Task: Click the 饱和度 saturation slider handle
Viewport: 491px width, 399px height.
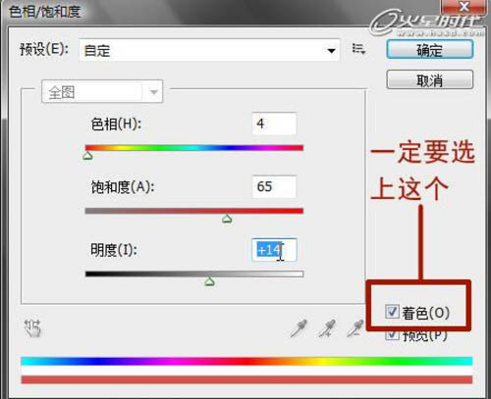Action: 227,219
